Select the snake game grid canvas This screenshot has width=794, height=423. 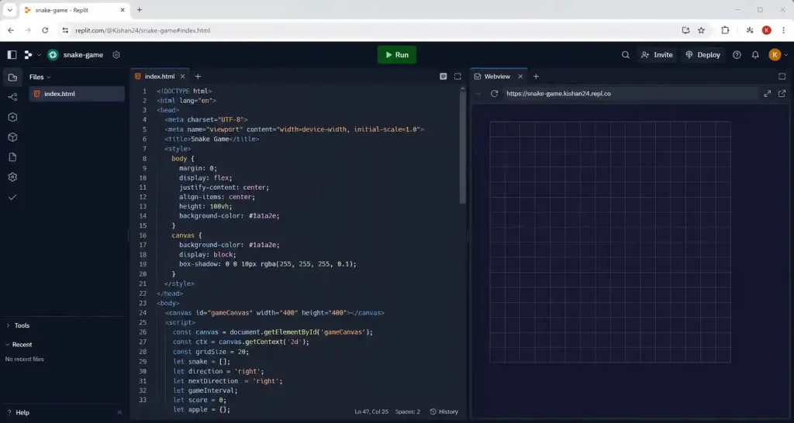pos(609,242)
